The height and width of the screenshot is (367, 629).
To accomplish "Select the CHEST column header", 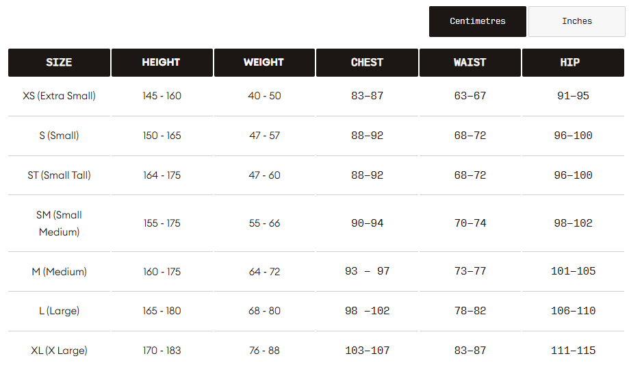I will tap(367, 62).
